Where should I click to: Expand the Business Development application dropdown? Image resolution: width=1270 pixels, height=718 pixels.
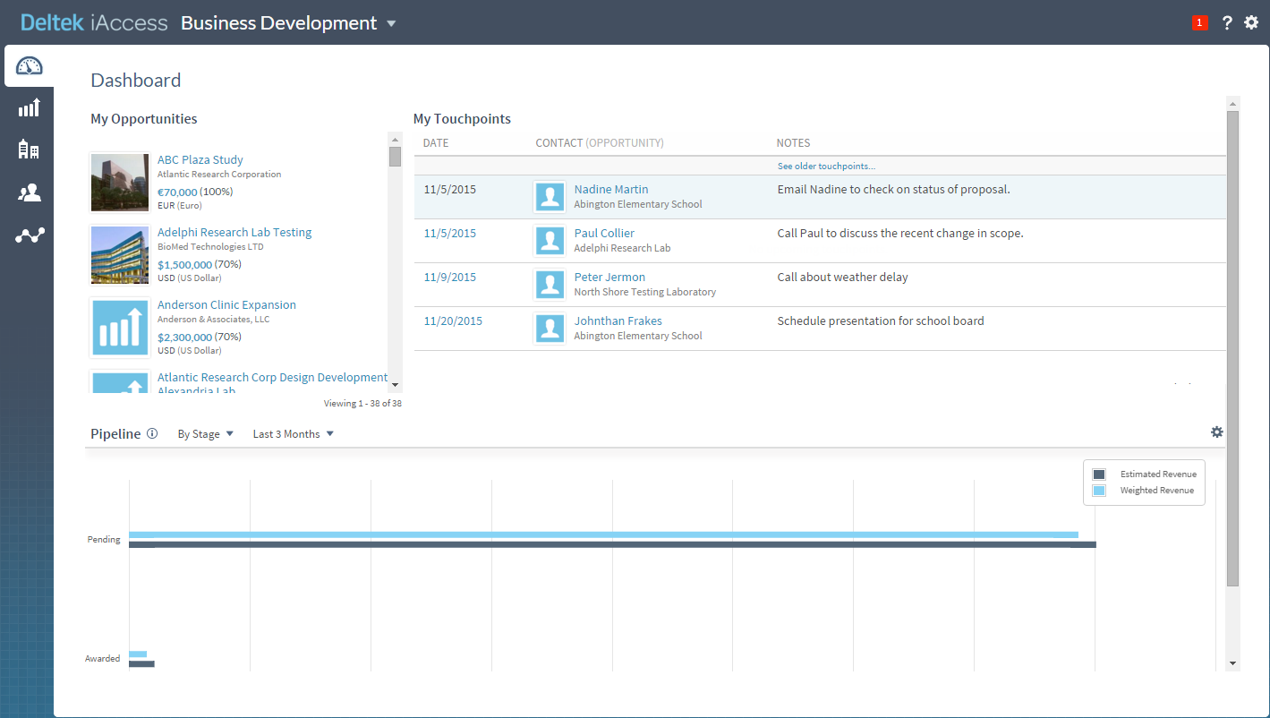pos(391,24)
